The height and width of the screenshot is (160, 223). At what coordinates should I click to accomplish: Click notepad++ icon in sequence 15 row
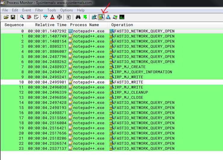coord(70,108)
